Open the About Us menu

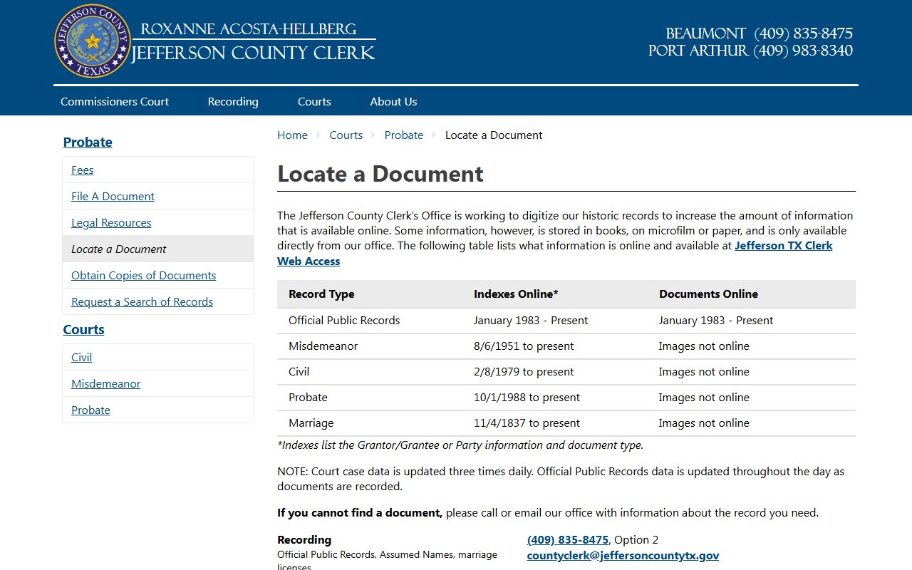click(393, 101)
